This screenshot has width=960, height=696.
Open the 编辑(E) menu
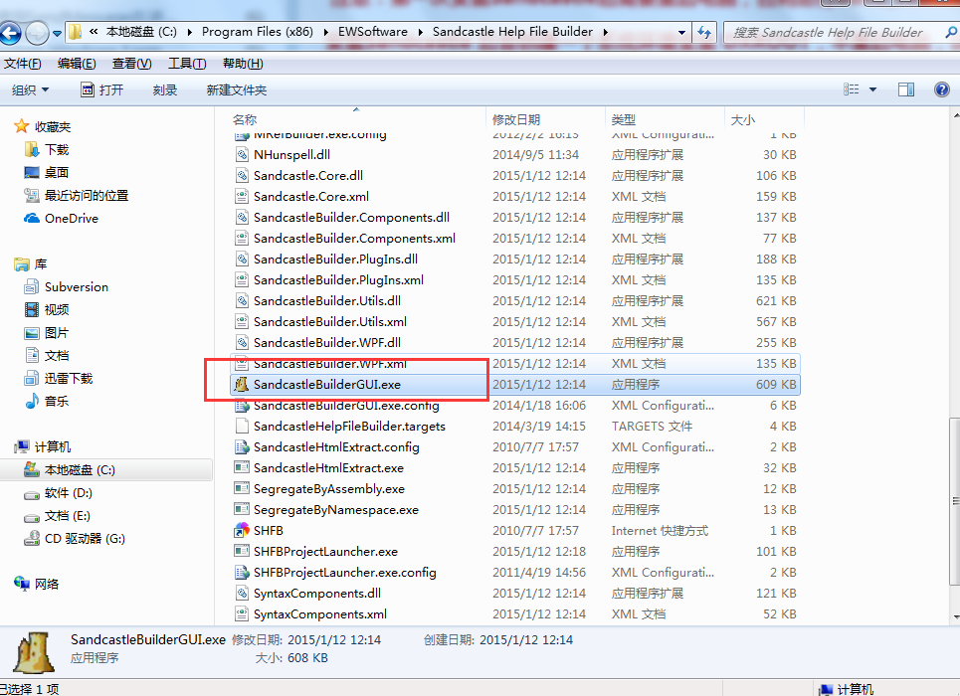(x=77, y=64)
